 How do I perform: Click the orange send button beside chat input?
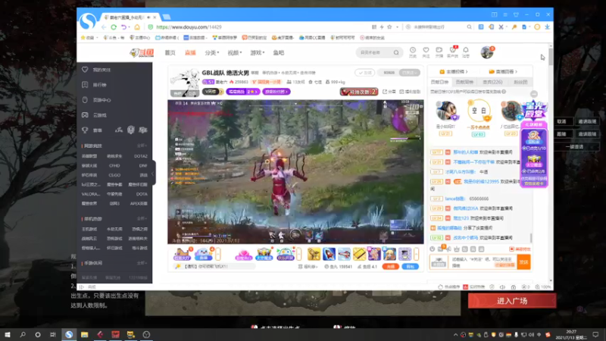[x=523, y=262]
